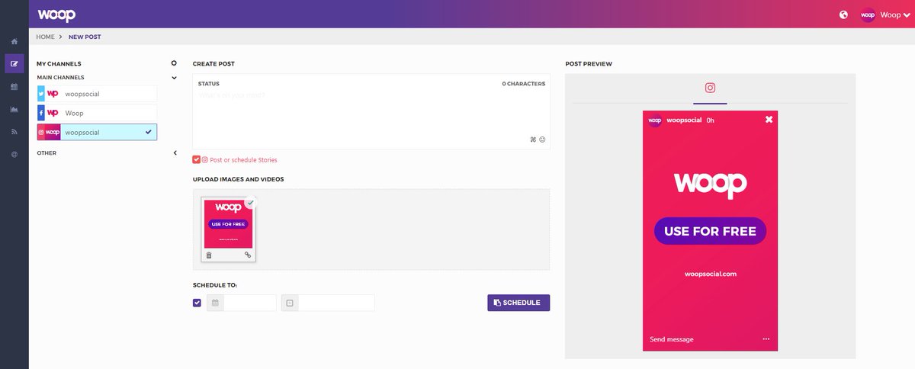Click the hashtag command icon in the status box
Screen dimensions: 915x369
(534, 140)
